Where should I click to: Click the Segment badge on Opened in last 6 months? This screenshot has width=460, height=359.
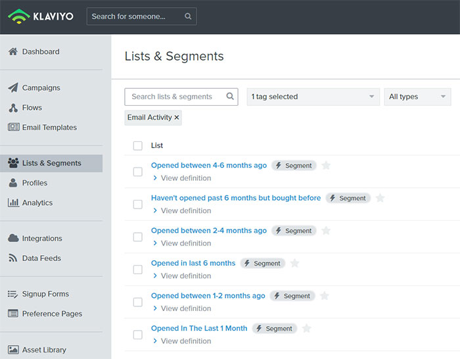click(x=263, y=263)
